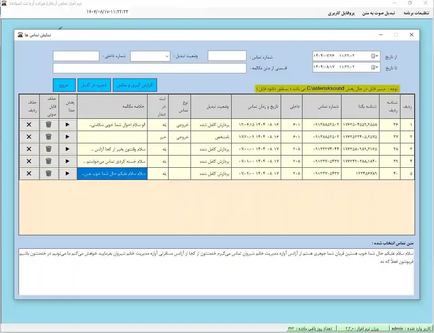434x333 pixels.
Task: Select the summary cell الو سلام احوال شما
Action: pos(112,125)
